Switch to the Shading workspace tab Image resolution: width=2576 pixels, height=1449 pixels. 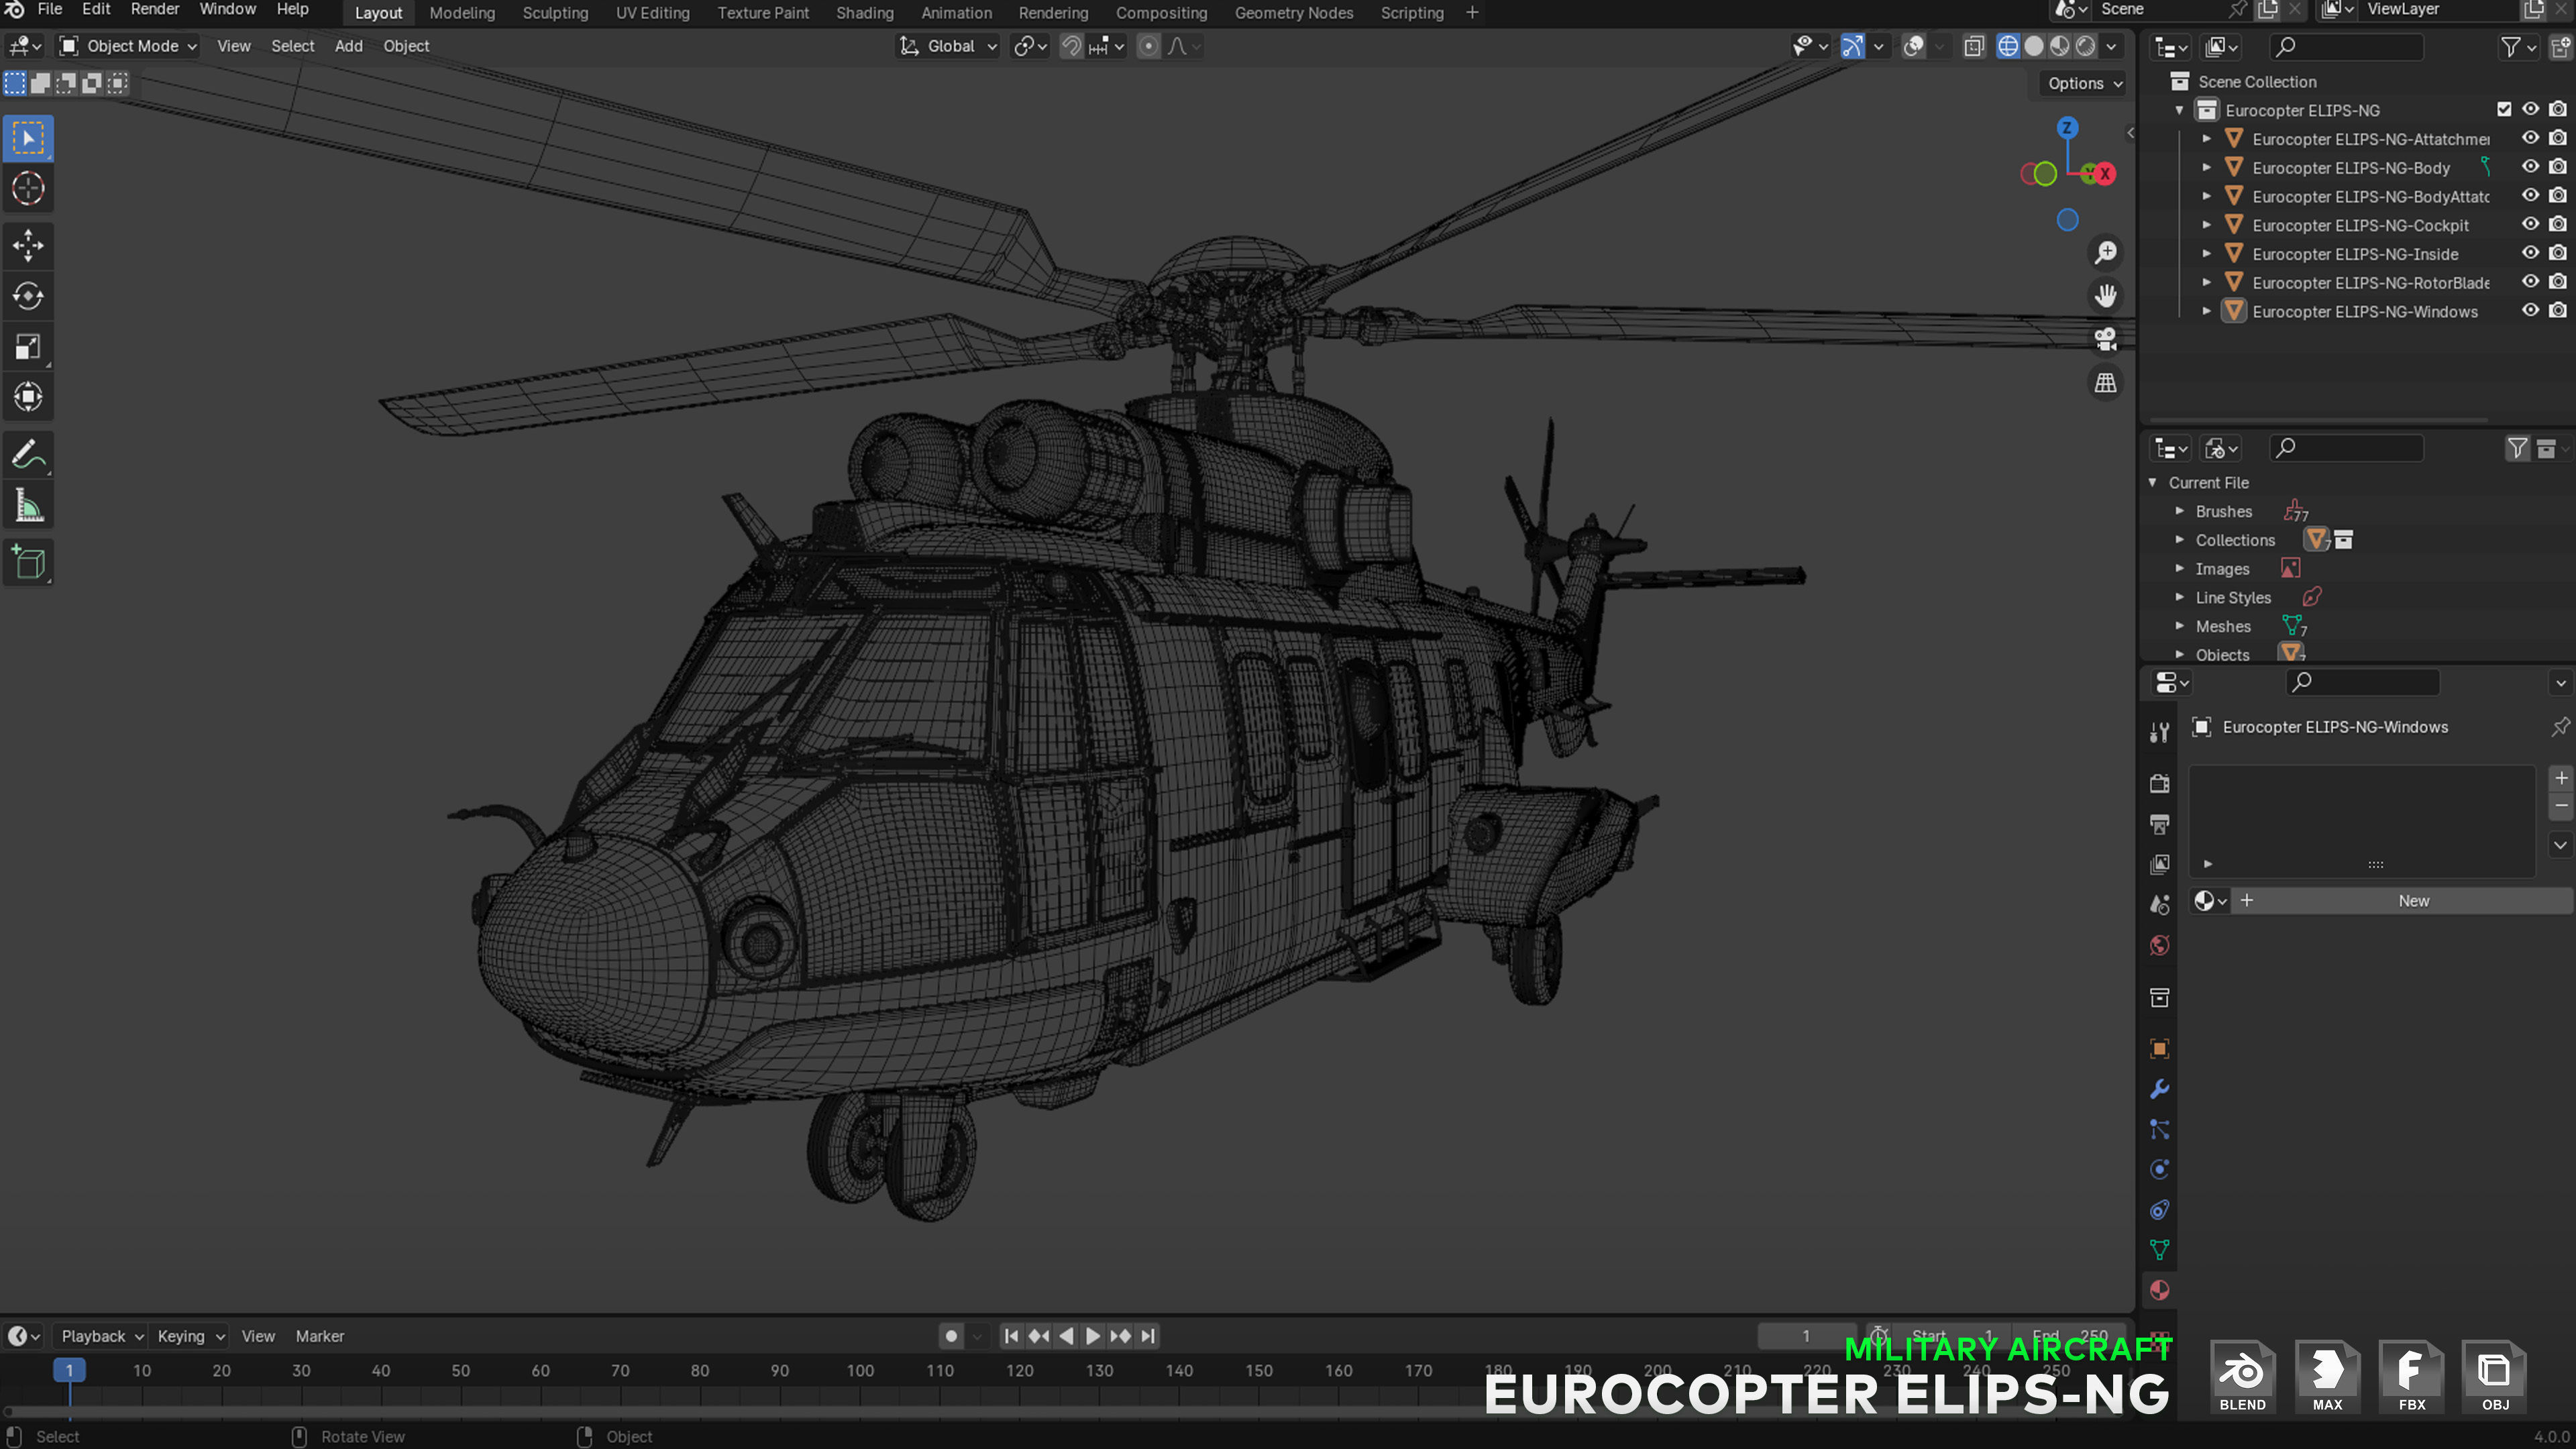click(864, 13)
